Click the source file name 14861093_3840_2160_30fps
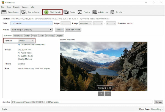Viewport: 165px width, 112px height. (x=22, y=19)
